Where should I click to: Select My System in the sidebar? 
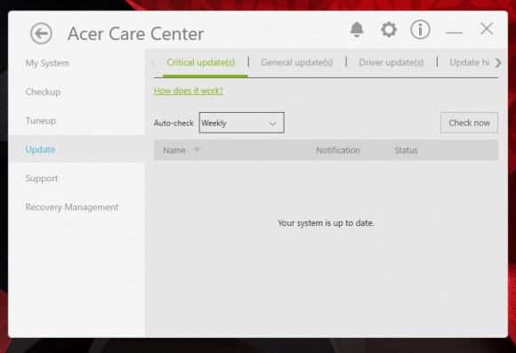[47, 63]
